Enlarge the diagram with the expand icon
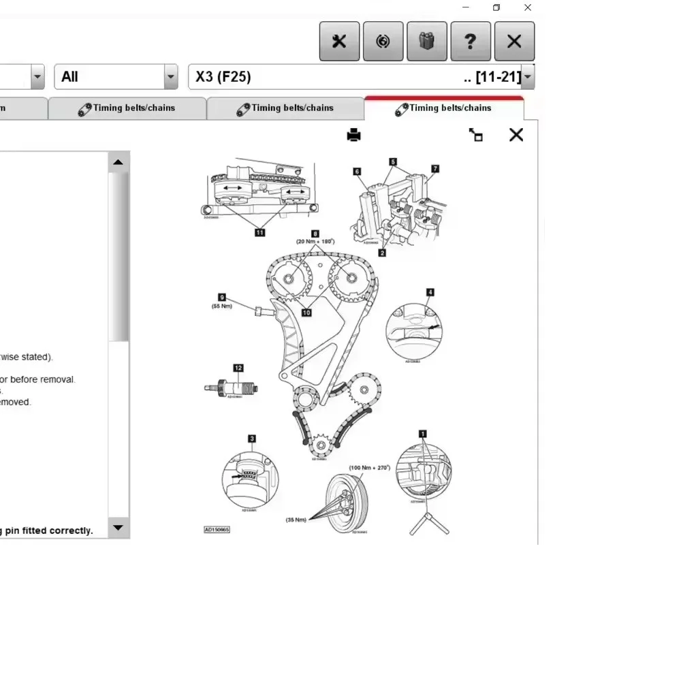 click(x=476, y=135)
